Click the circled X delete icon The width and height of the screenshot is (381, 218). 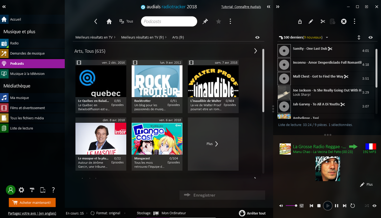point(344,22)
